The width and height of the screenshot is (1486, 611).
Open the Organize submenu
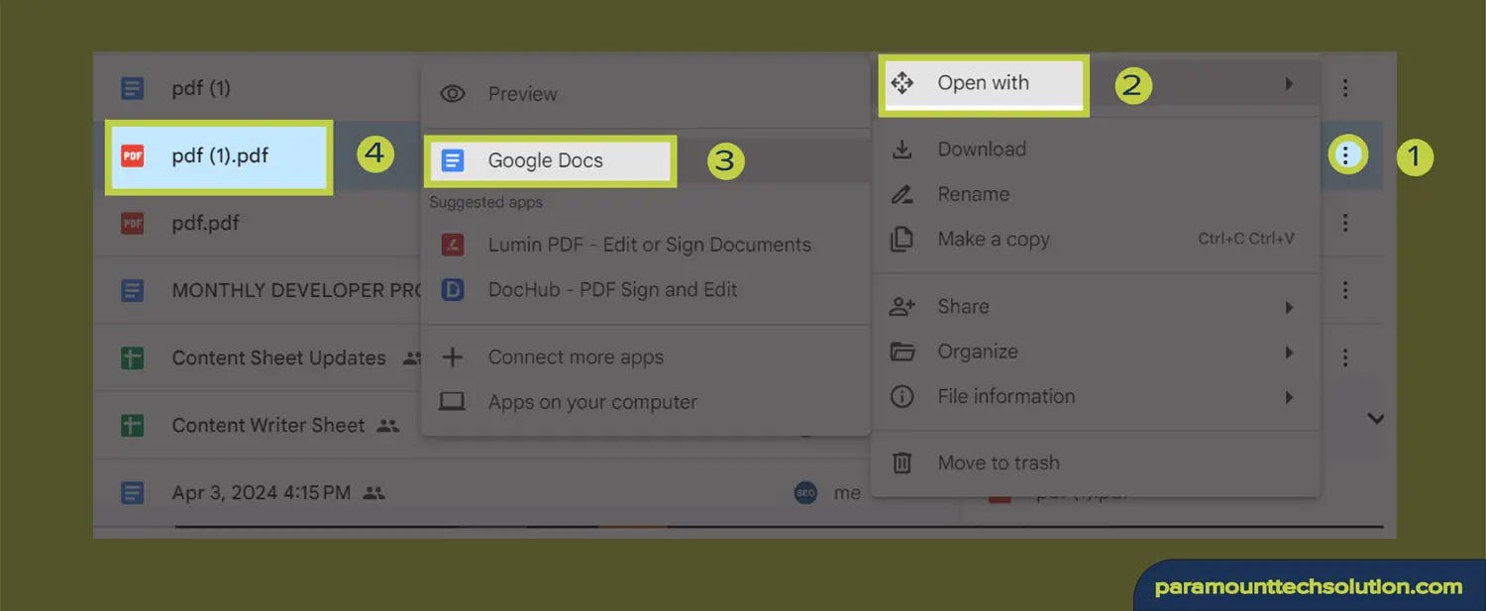point(1096,352)
